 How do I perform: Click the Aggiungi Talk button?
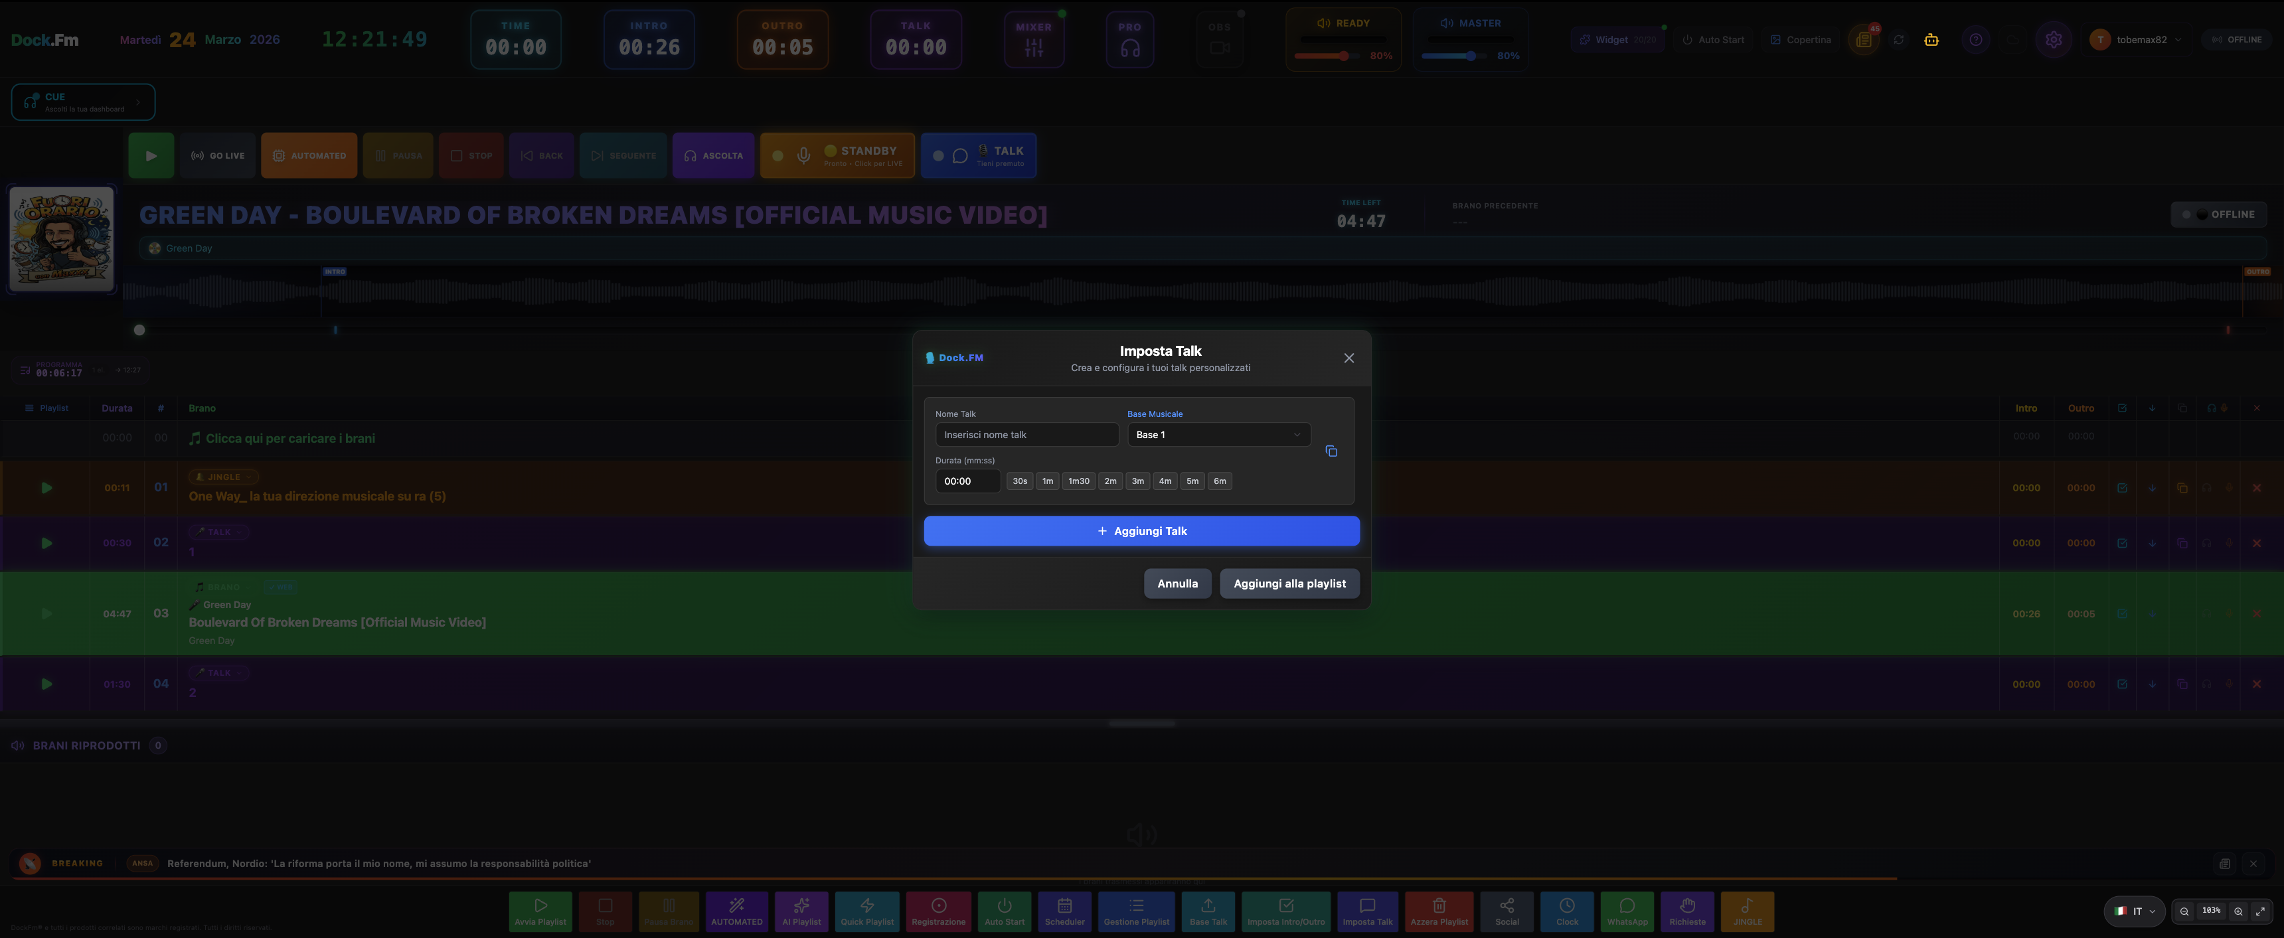tap(1142, 531)
